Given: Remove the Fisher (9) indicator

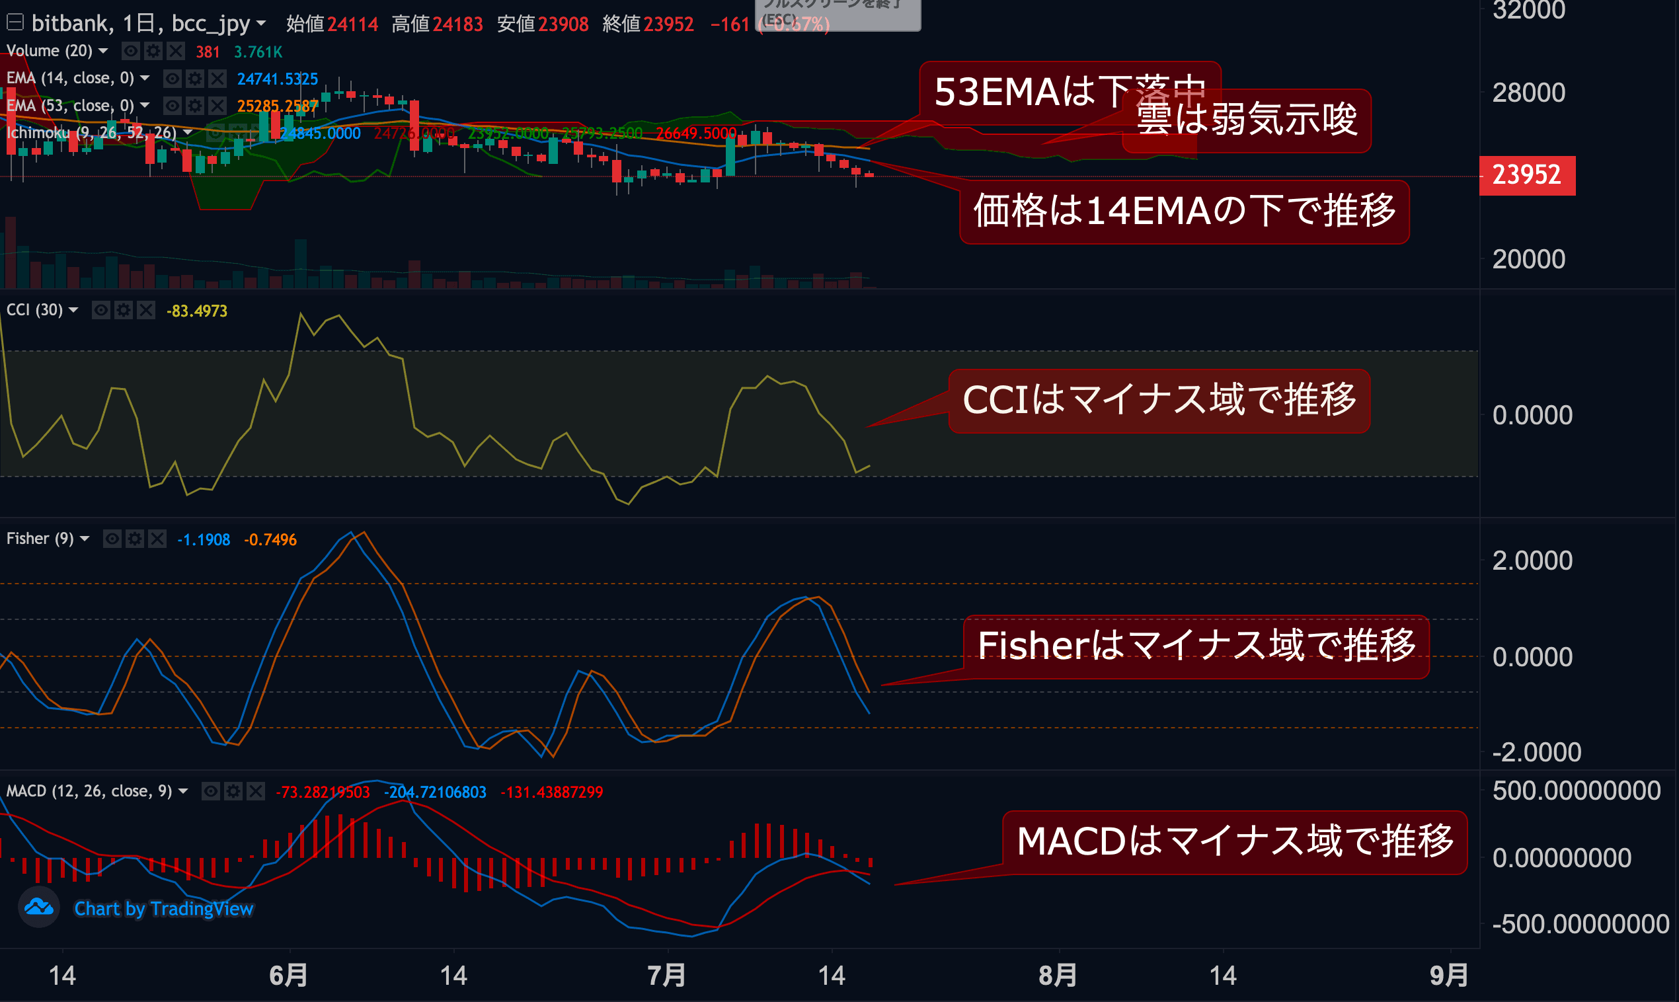Looking at the screenshot, I should 157,538.
